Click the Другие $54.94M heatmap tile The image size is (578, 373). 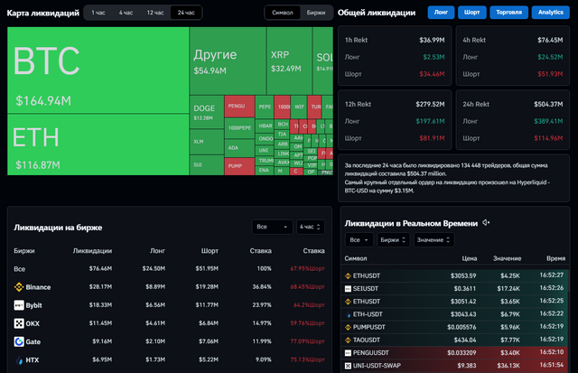(228, 61)
